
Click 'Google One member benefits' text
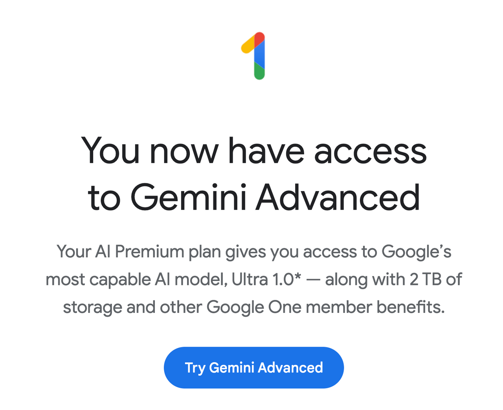[326, 307]
